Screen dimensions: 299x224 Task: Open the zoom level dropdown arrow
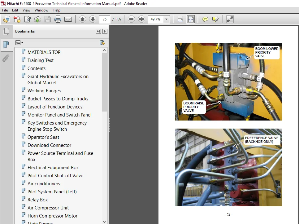tap(167, 19)
